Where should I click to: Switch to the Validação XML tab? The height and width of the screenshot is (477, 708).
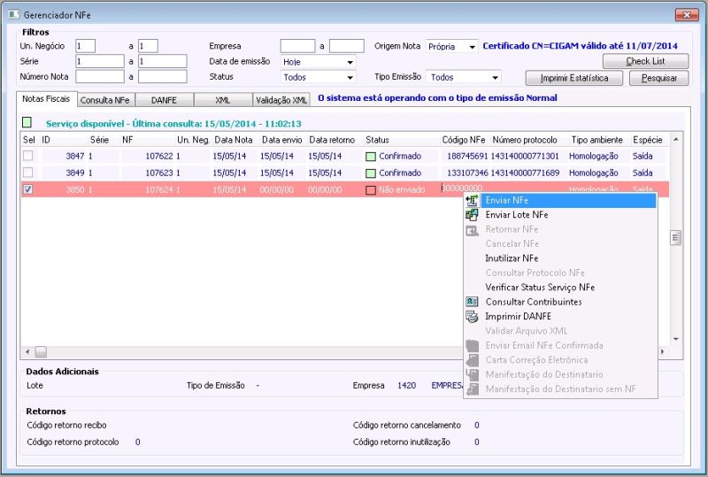pyautogui.click(x=281, y=100)
